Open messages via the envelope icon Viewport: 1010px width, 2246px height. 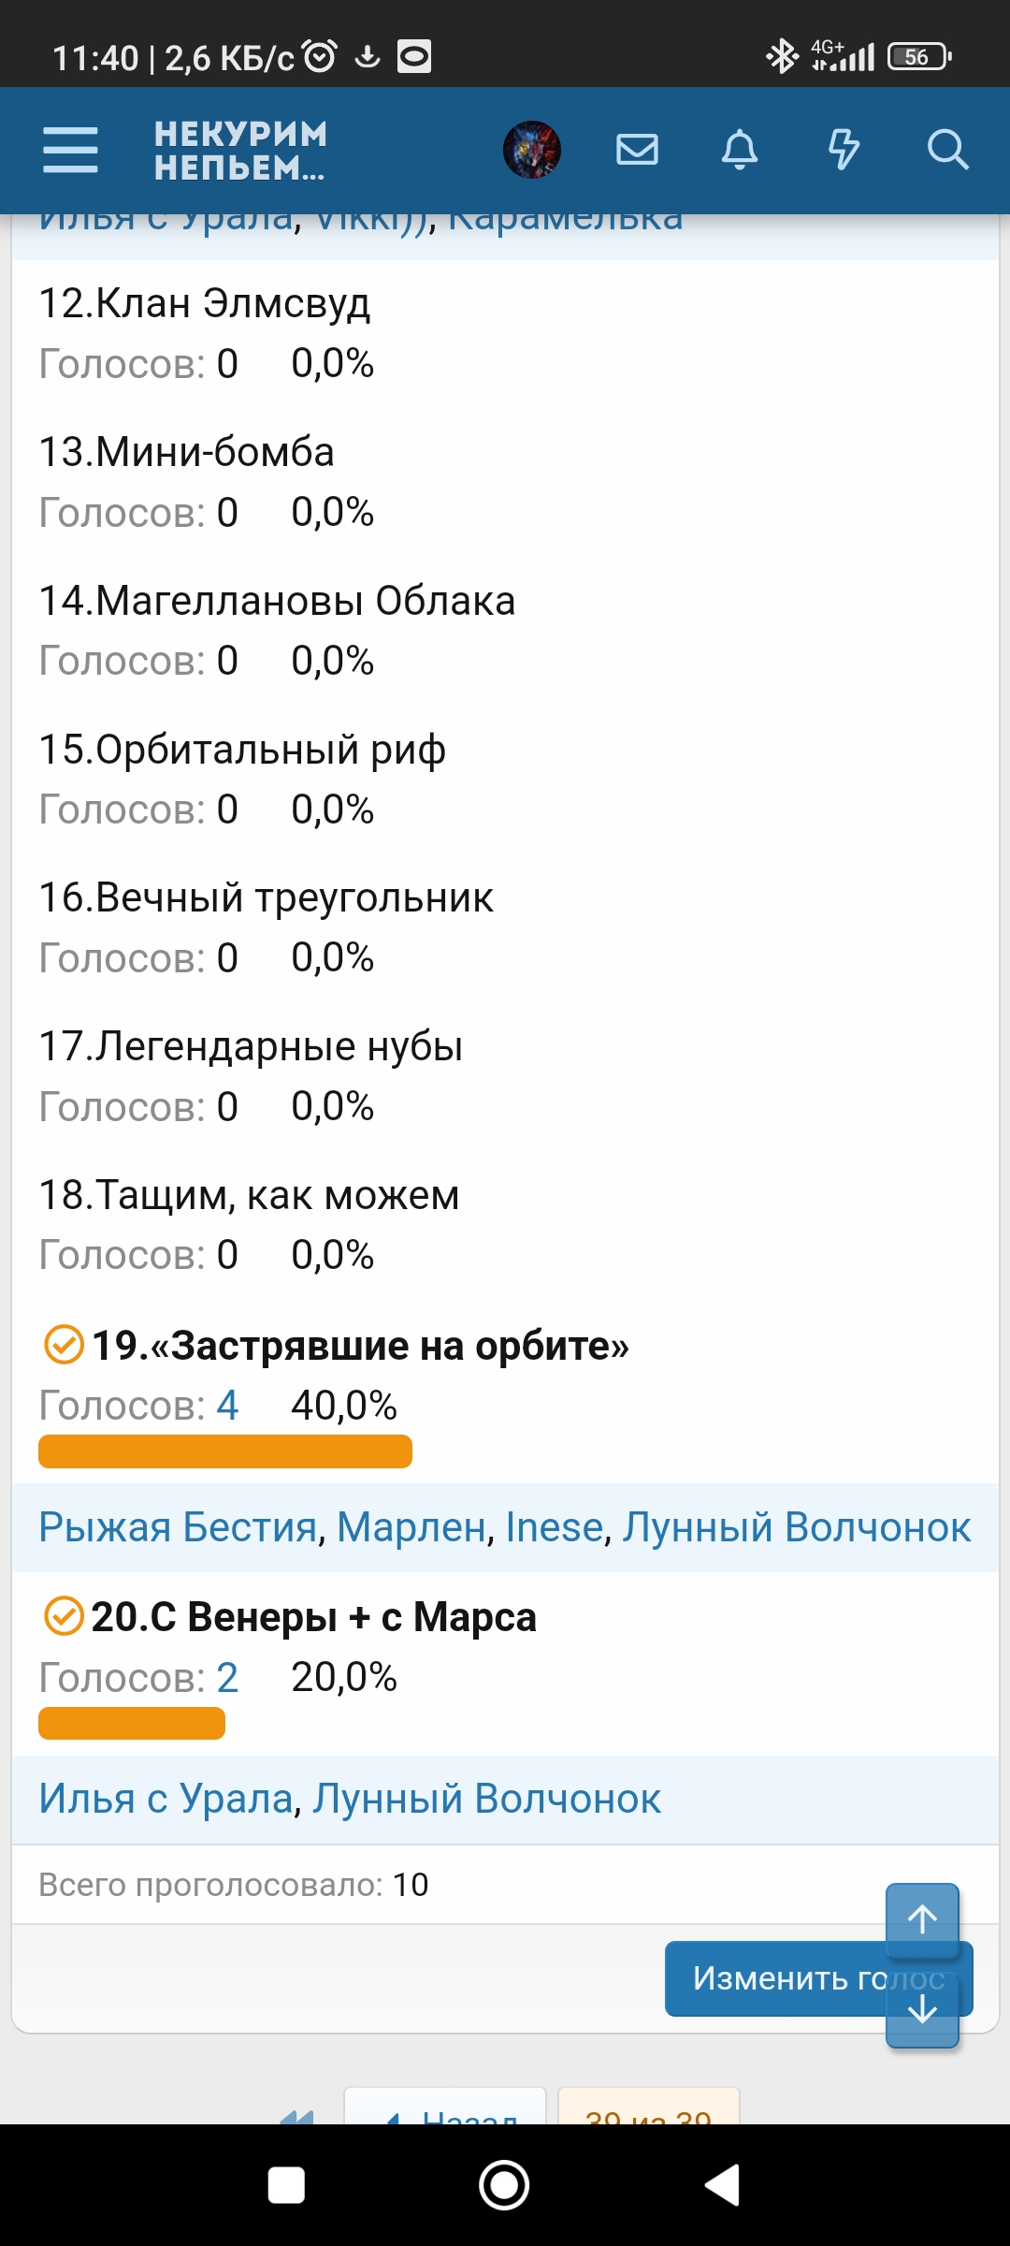(x=638, y=150)
